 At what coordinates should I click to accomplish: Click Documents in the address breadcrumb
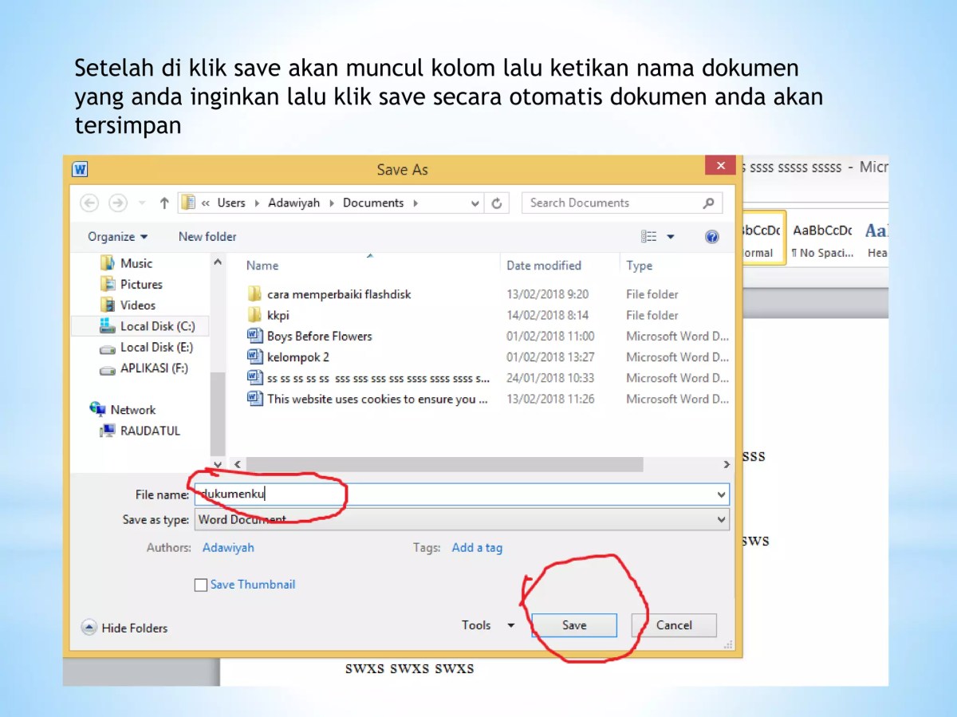click(372, 203)
